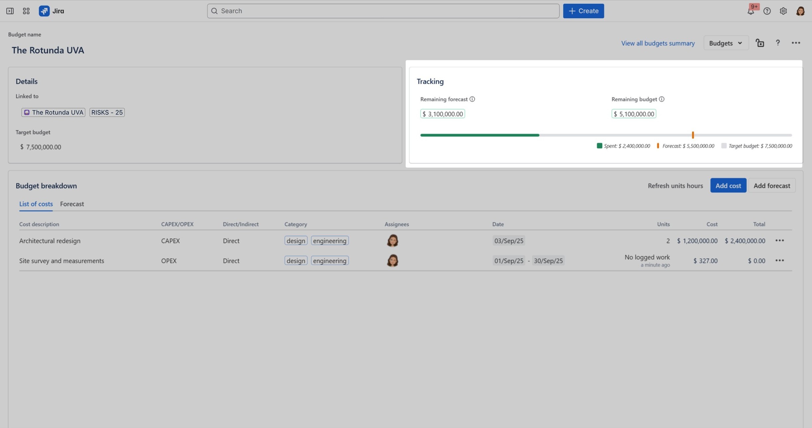Screen dimensions: 812x428
Task: Open row options menu for Site survey
Action: pyautogui.click(x=780, y=260)
